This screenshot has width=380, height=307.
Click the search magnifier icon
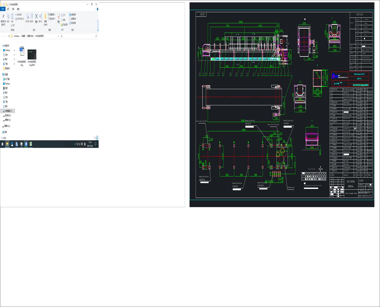click(x=96, y=36)
